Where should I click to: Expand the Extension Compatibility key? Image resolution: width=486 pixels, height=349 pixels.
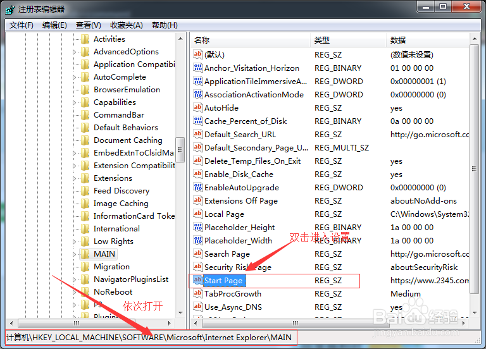pos(75,166)
